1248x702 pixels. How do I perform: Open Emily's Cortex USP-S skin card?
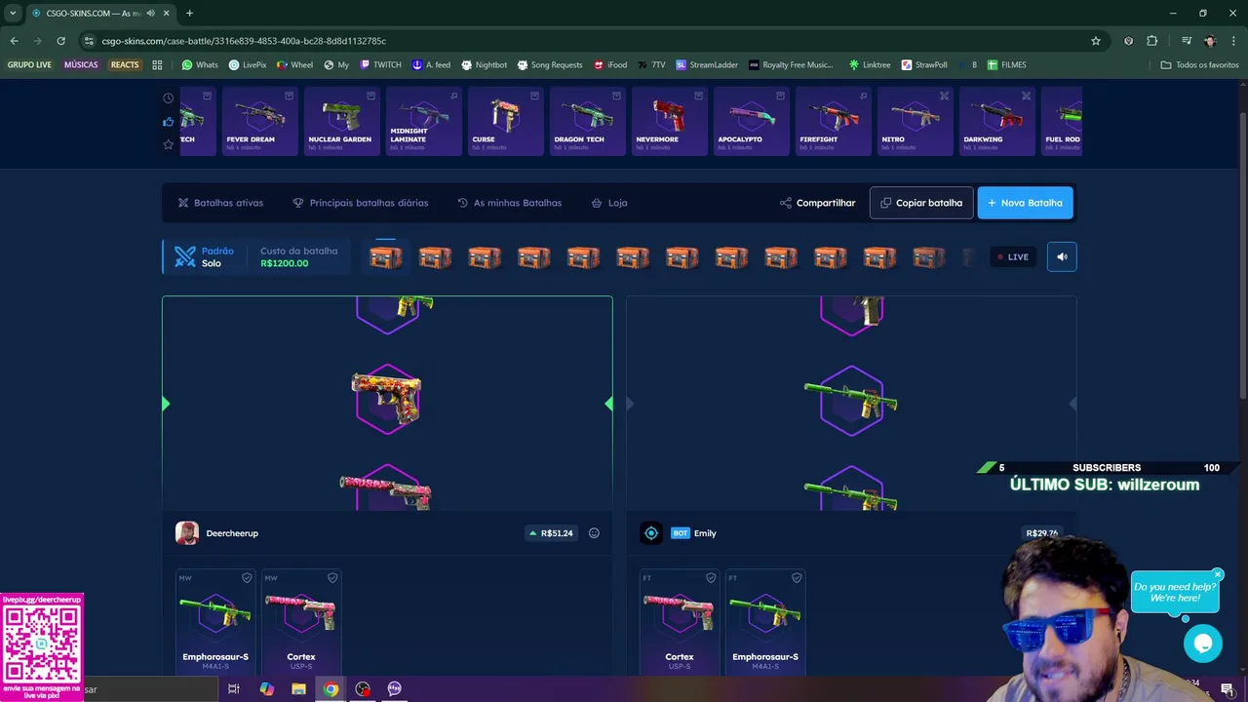pyautogui.click(x=680, y=622)
